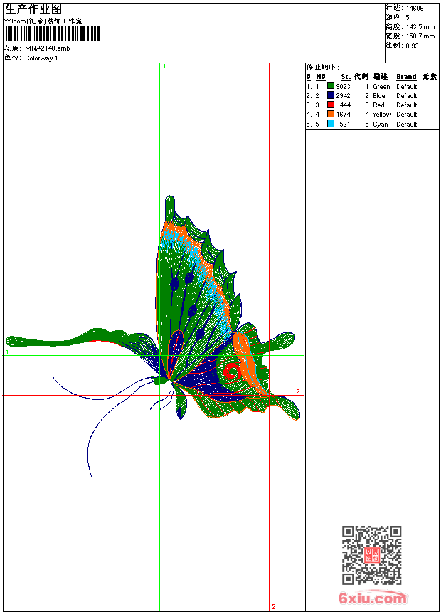Viewport: 441px width, 612px height.
Task: Click the 9023 stitch count for Green
Action: pos(343,86)
